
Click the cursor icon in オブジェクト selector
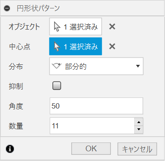[x=57, y=26]
